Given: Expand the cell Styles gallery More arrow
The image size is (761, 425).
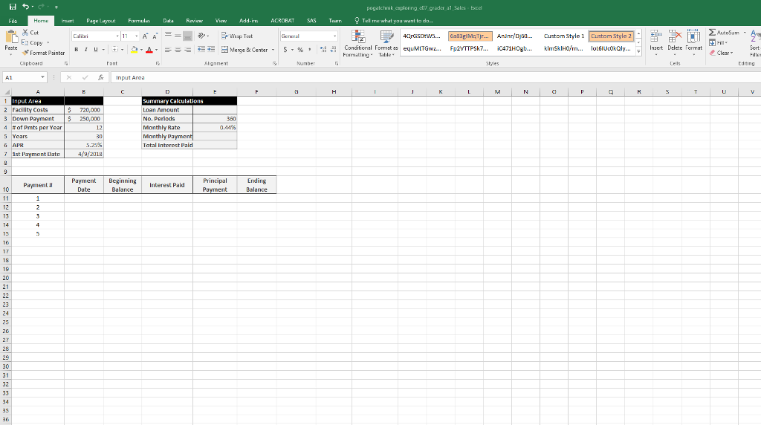Looking at the screenshot, I should (x=636, y=53).
